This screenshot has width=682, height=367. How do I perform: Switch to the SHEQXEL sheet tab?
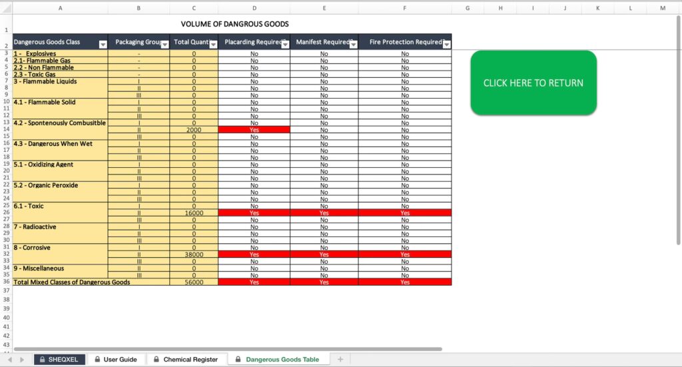click(x=59, y=360)
